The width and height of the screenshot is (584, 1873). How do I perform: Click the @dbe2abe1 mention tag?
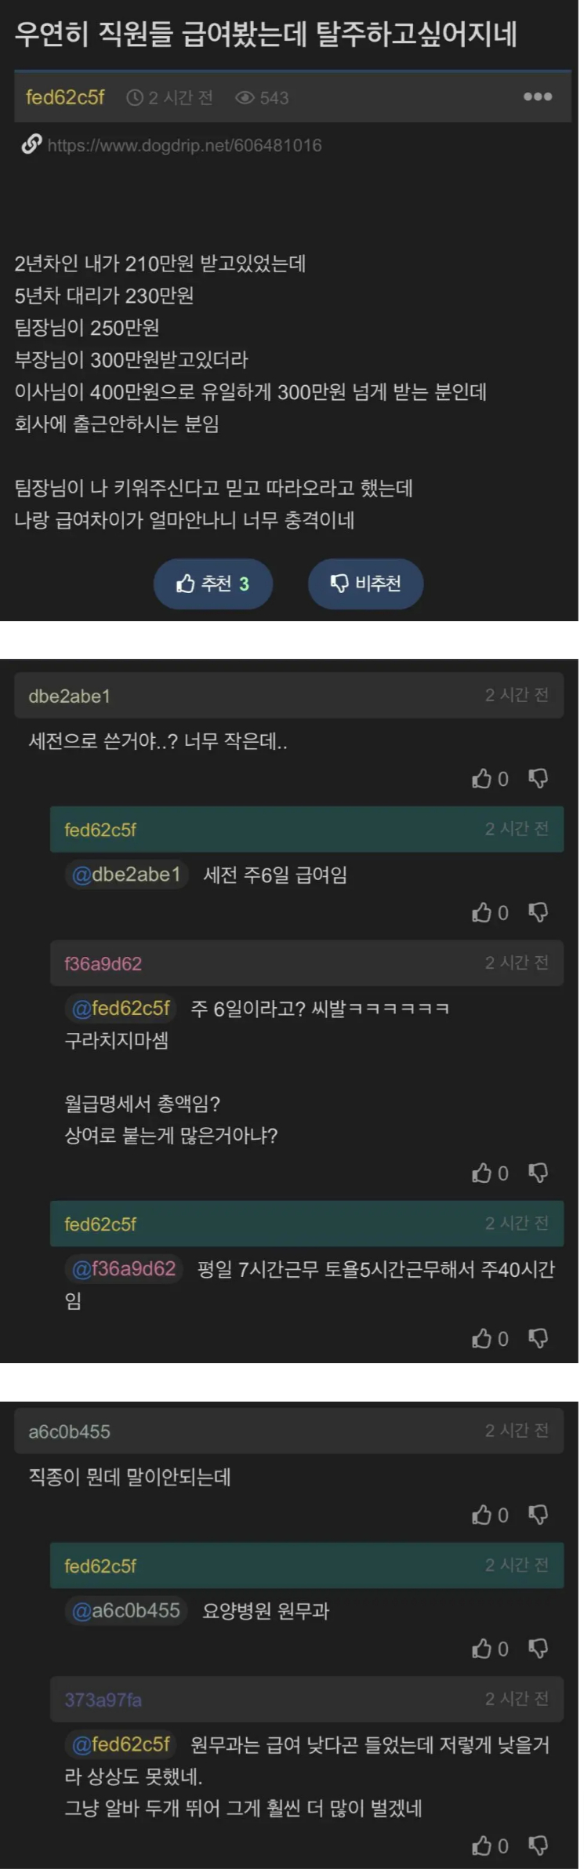tap(126, 875)
